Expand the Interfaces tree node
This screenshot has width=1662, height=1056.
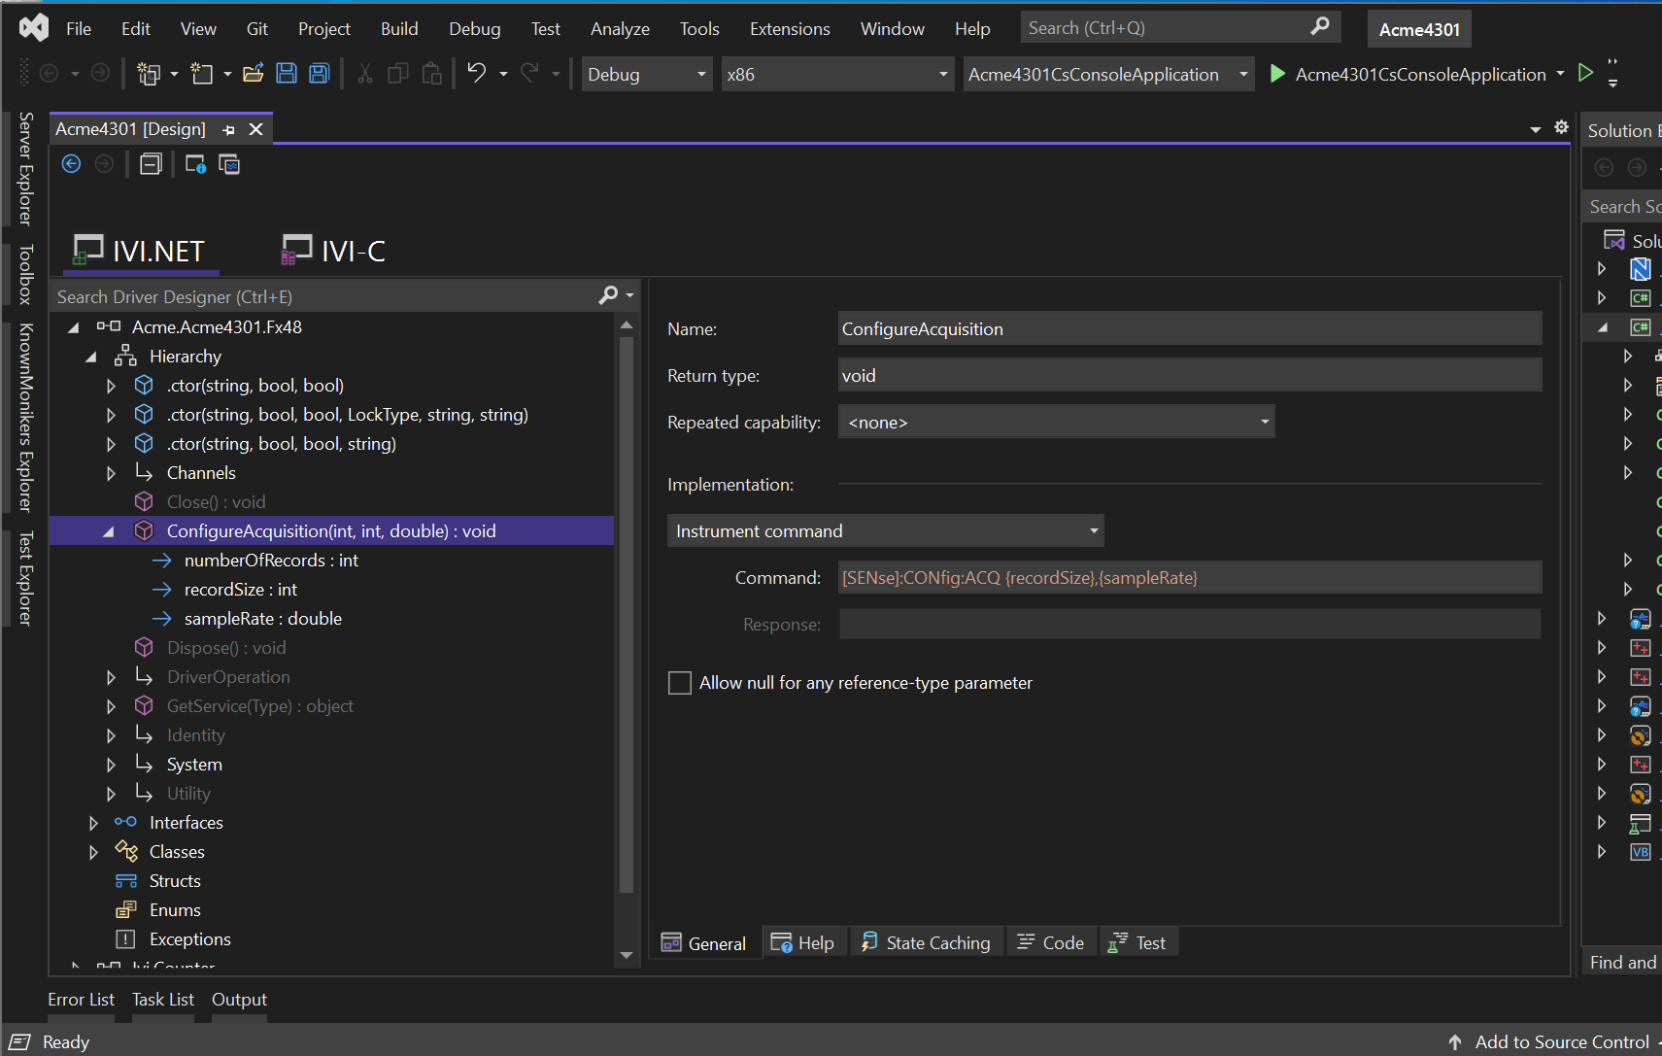93,822
